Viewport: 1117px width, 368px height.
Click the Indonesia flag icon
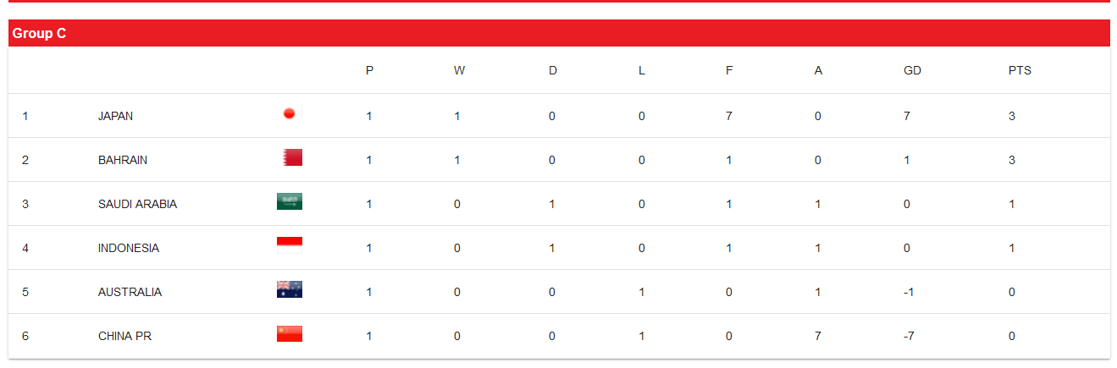click(x=290, y=246)
